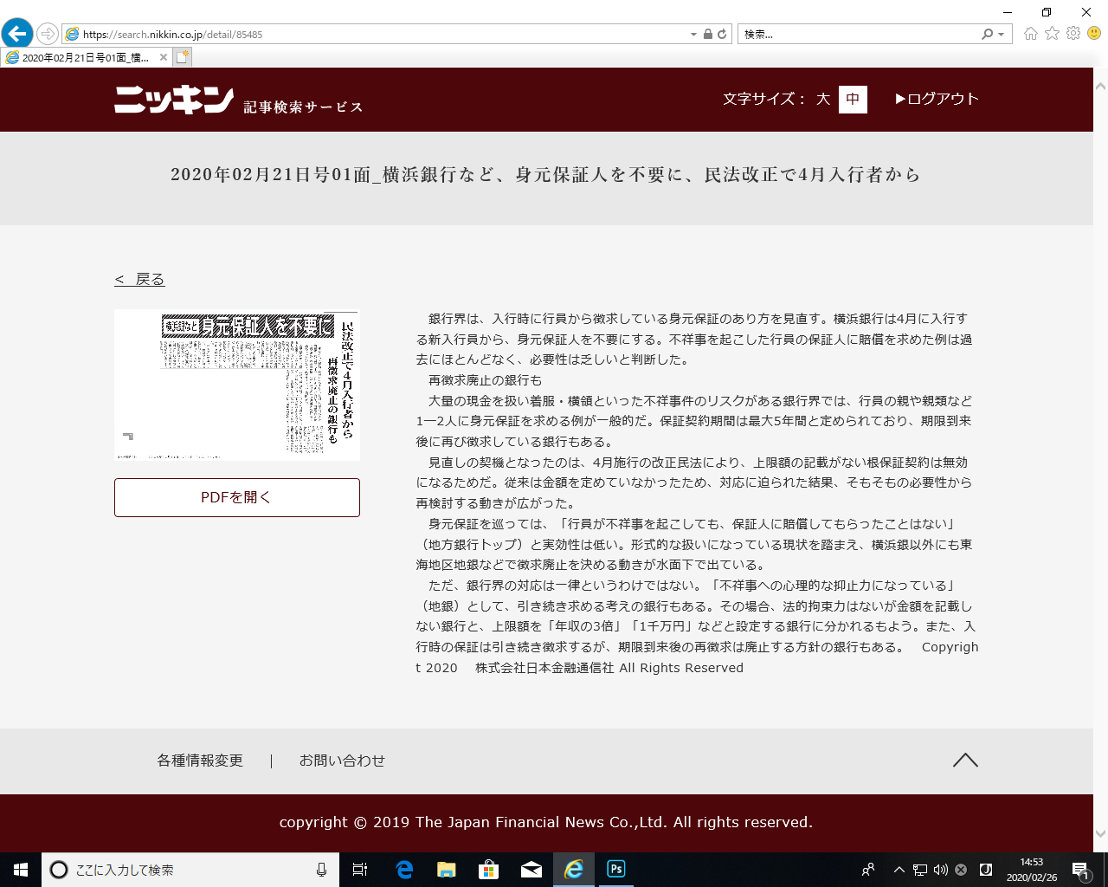Open Photoshop from the taskbar
Viewport: 1108px width, 887px height.
coord(616,870)
